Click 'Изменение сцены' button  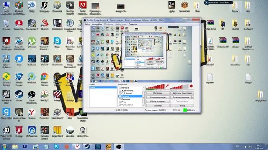coord(158,97)
